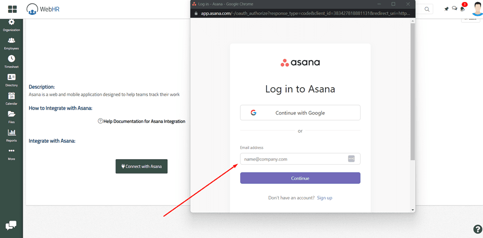
Task: Open the WebHR app grid menu
Action: tap(12, 9)
